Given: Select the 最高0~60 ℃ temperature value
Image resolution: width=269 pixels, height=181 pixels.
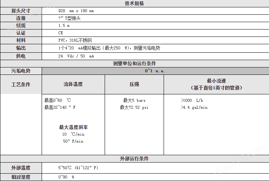Looking at the screenshot, I should click(x=57, y=100).
